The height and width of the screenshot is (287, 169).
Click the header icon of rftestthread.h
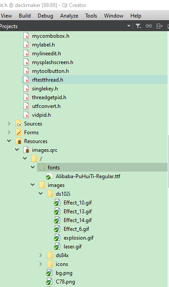tap(26, 79)
